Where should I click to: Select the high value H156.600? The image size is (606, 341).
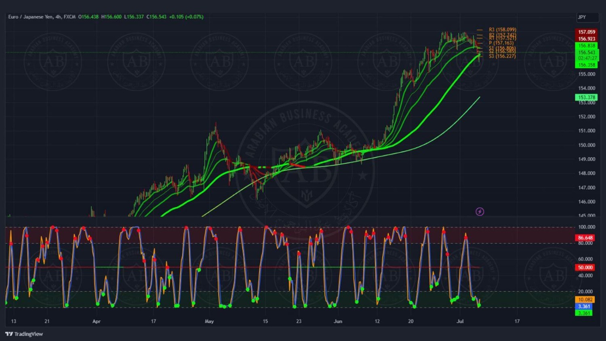tap(111, 17)
